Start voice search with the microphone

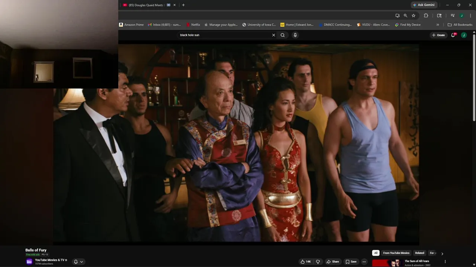tap(295, 35)
